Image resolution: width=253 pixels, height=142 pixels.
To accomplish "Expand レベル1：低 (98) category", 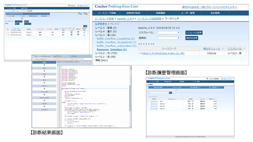I will (x=105, y=57).
